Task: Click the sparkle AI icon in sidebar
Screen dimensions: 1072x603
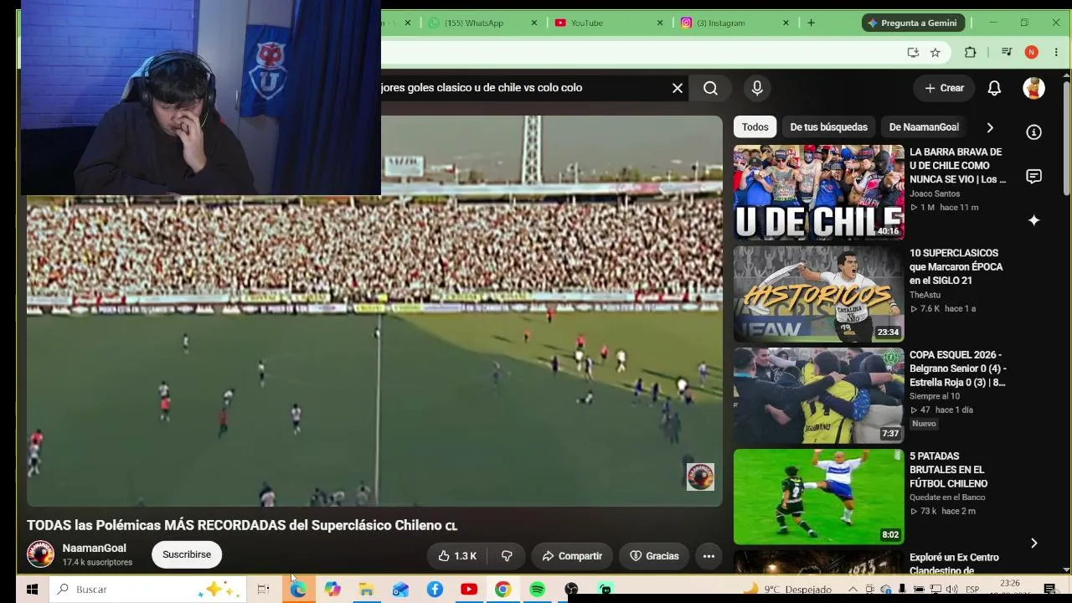Action: (1034, 219)
